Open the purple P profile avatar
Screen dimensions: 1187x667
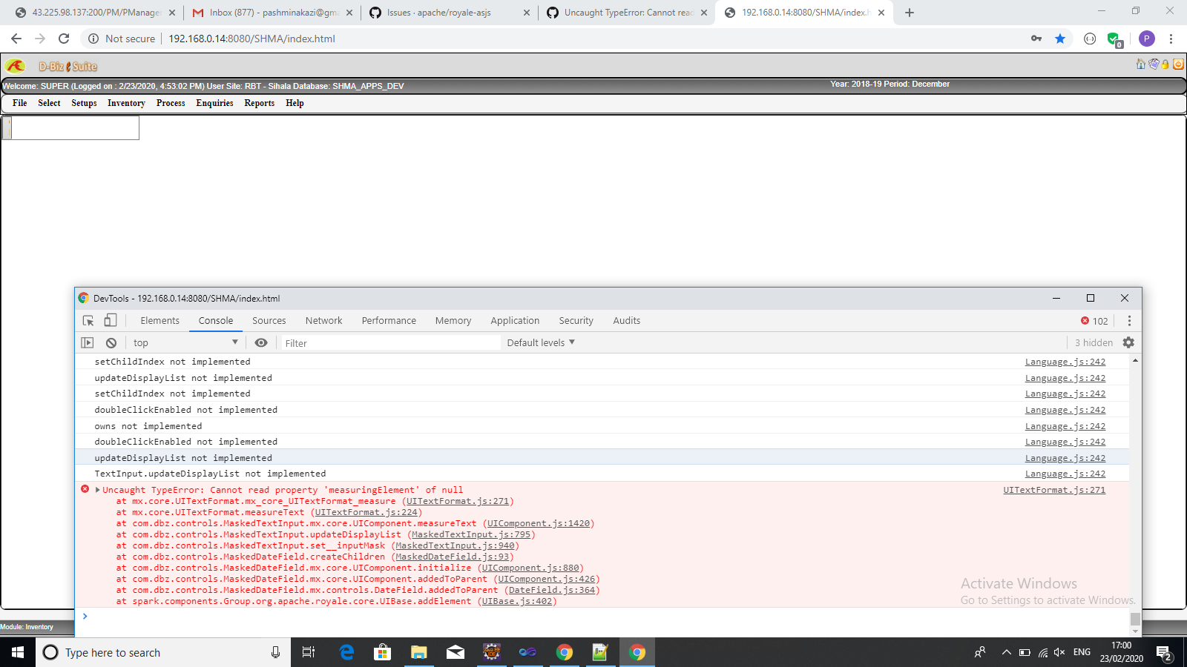(1146, 39)
